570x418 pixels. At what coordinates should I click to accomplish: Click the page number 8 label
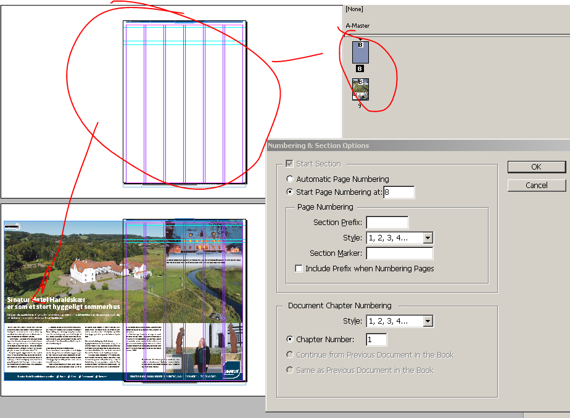click(360, 68)
